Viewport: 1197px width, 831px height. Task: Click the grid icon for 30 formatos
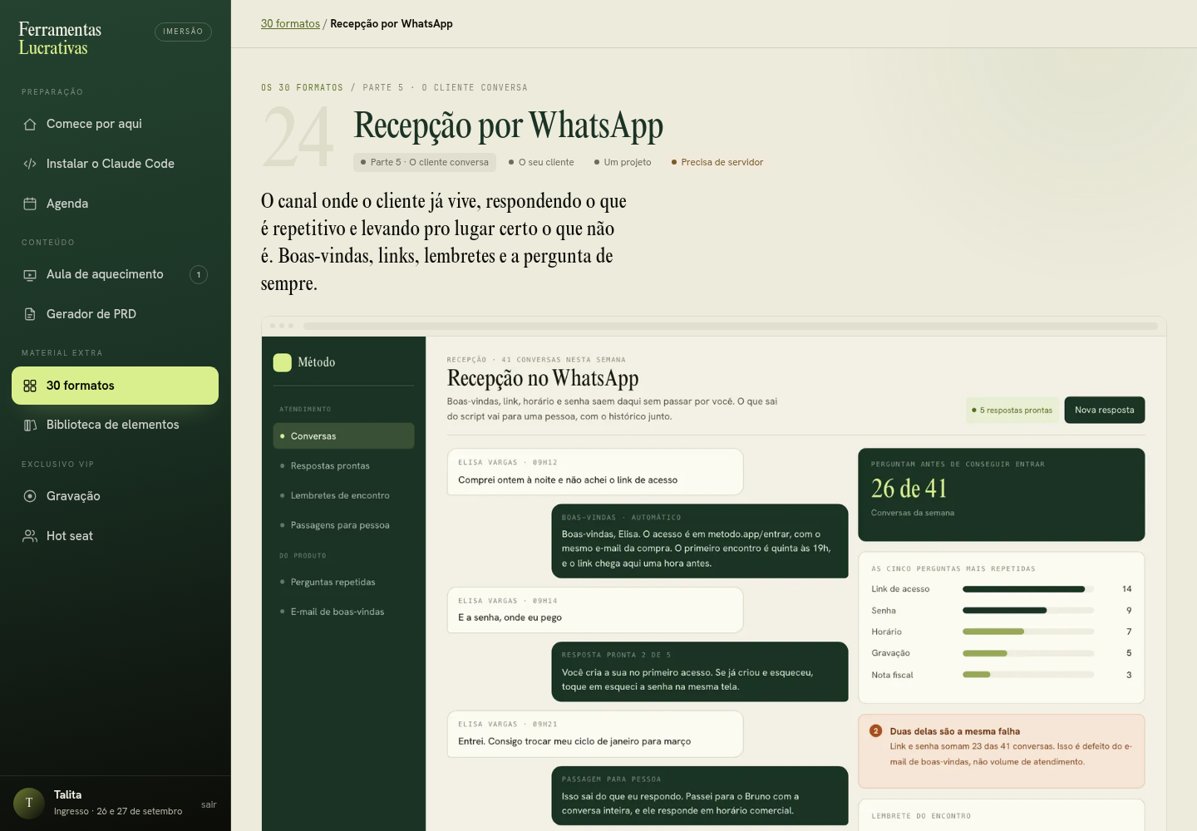30,386
